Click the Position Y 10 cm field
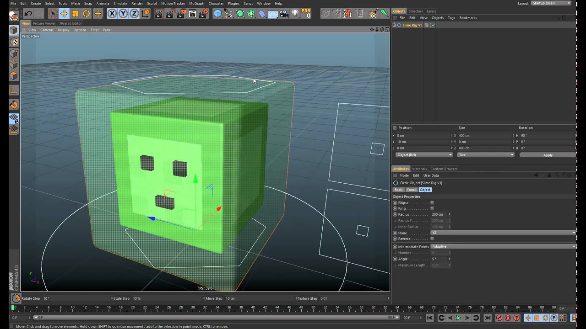 coord(423,142)
